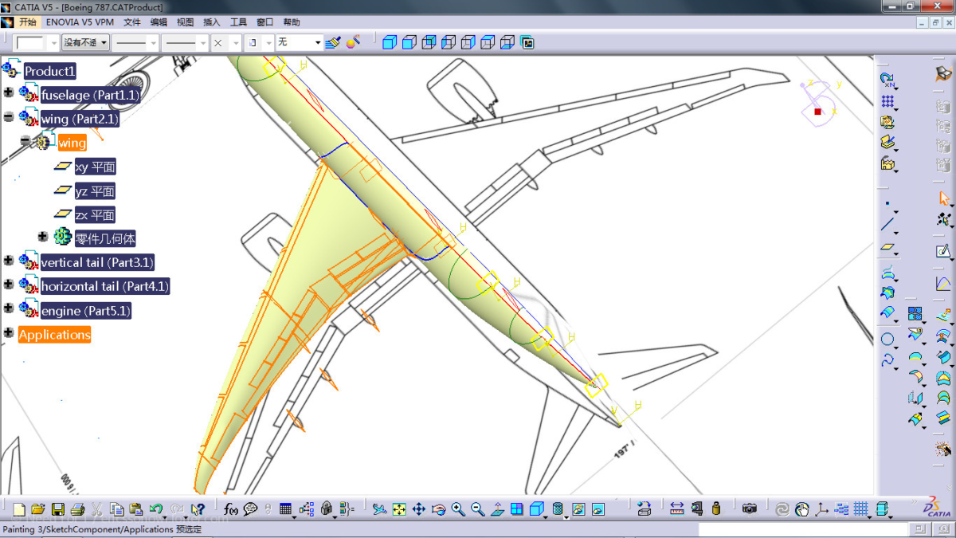956x538 pixels.
Task: Open the 视图 menu
Action: coord(185,22)
